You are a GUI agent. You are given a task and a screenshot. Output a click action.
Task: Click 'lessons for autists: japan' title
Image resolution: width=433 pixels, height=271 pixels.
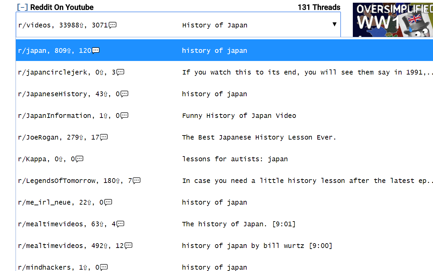pos(235,159)
